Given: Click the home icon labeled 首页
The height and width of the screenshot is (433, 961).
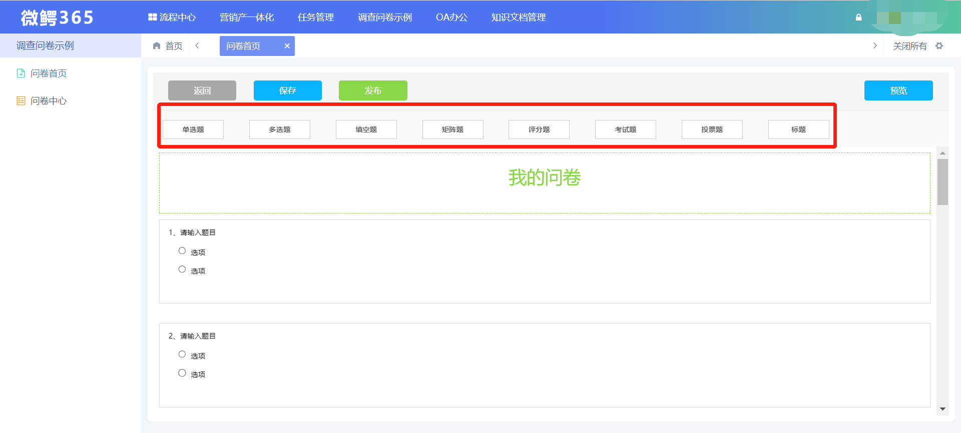Looking at the screenshot, I should point(157,46).
